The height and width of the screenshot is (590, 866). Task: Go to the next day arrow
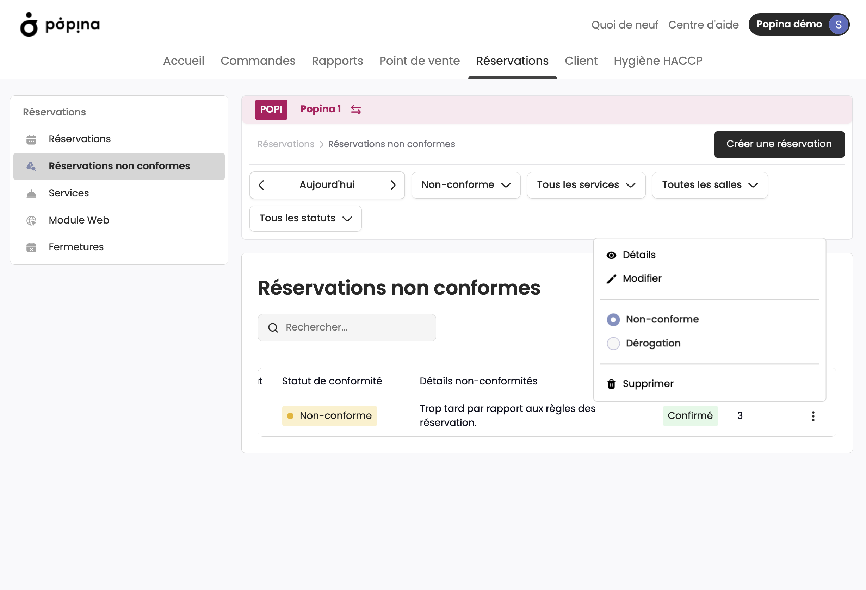[x=393, y=185]
